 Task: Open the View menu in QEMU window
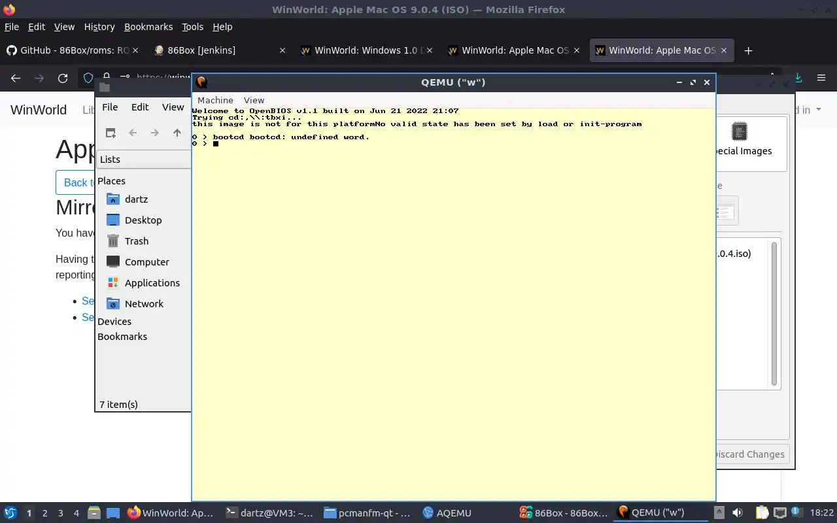(254, 100)
